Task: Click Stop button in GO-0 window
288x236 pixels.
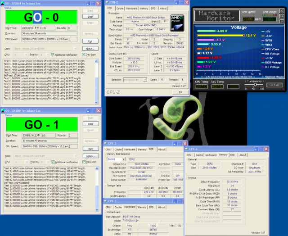Action: pos(90,17)
